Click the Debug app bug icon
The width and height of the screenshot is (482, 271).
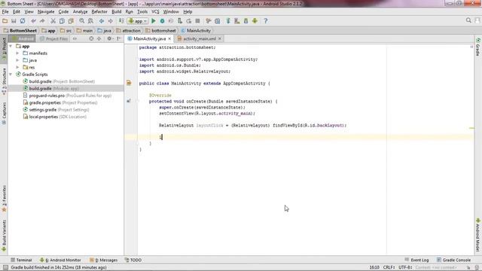[162, 21]
